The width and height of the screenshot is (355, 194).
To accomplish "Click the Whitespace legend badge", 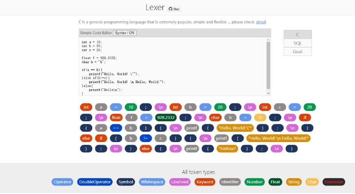I will (x=152, y=182).
